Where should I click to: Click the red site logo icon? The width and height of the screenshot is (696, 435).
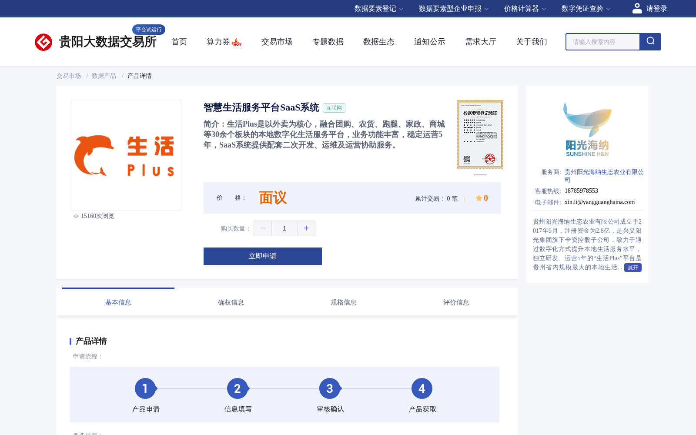click(x=43, y=42)
